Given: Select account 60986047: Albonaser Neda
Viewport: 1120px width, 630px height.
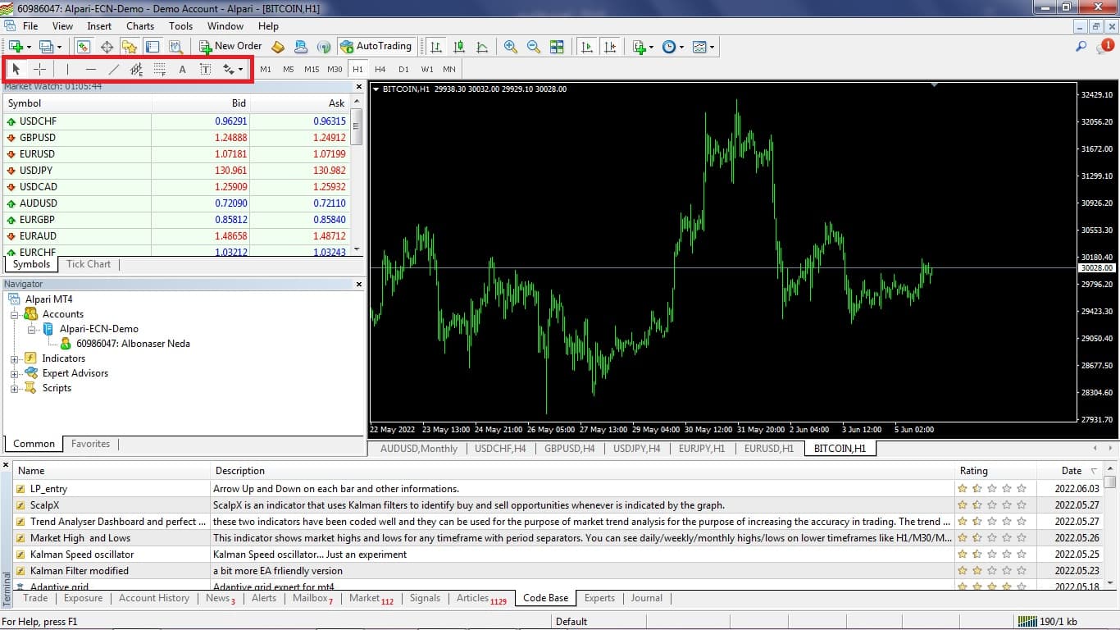Looking at the screenshot, I should tap(133, 344).
